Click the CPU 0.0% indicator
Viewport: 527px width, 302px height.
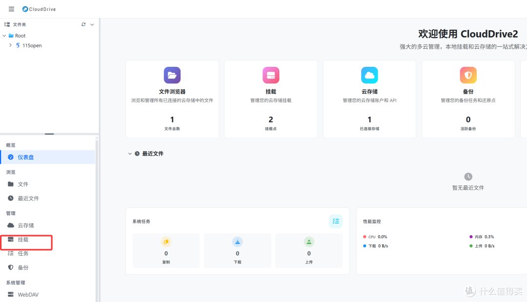[375, 237]
